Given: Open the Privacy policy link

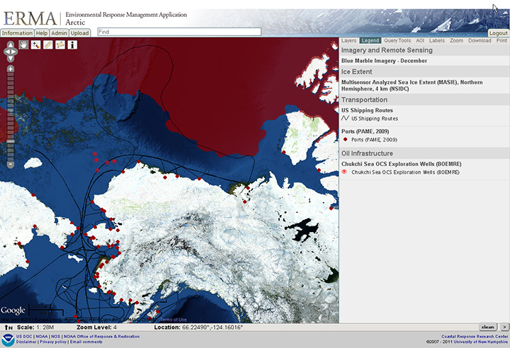Looking at the screenshot, I should 53,342.
